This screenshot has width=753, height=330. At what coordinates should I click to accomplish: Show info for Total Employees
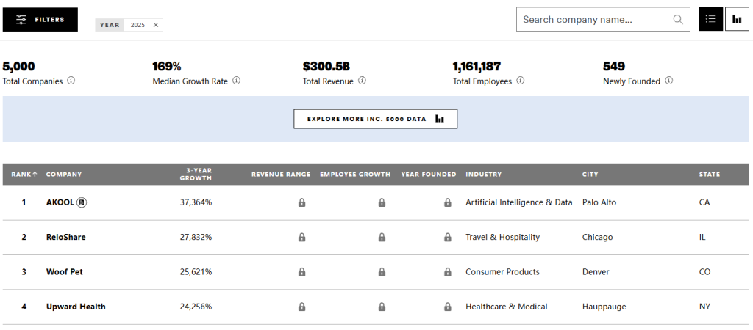pyautogui.click(x=520, y=81)
